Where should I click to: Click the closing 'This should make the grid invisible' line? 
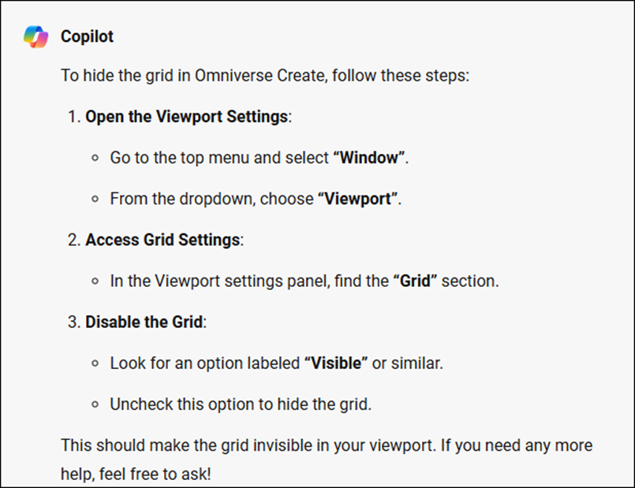point(327,445)
